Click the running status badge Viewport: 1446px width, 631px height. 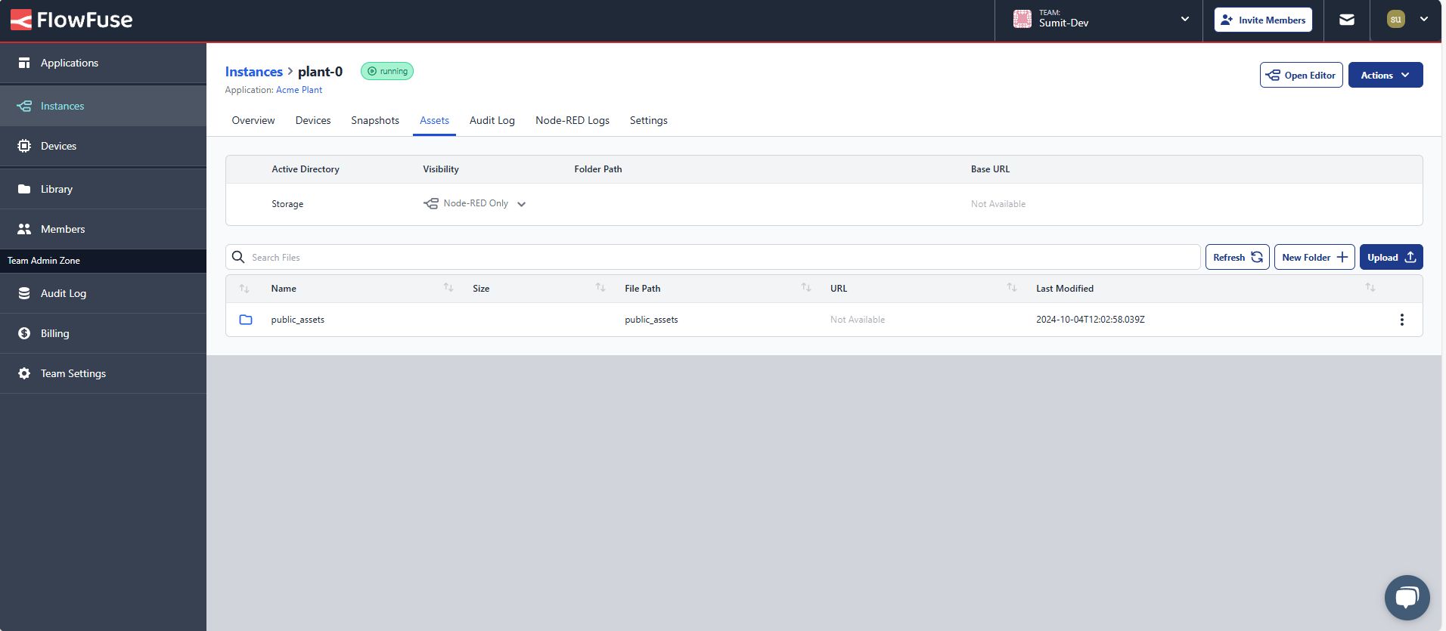(387, 71)
